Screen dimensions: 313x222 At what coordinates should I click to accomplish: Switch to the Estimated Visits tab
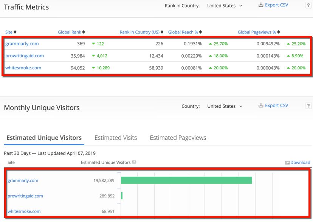pos(116,138)
